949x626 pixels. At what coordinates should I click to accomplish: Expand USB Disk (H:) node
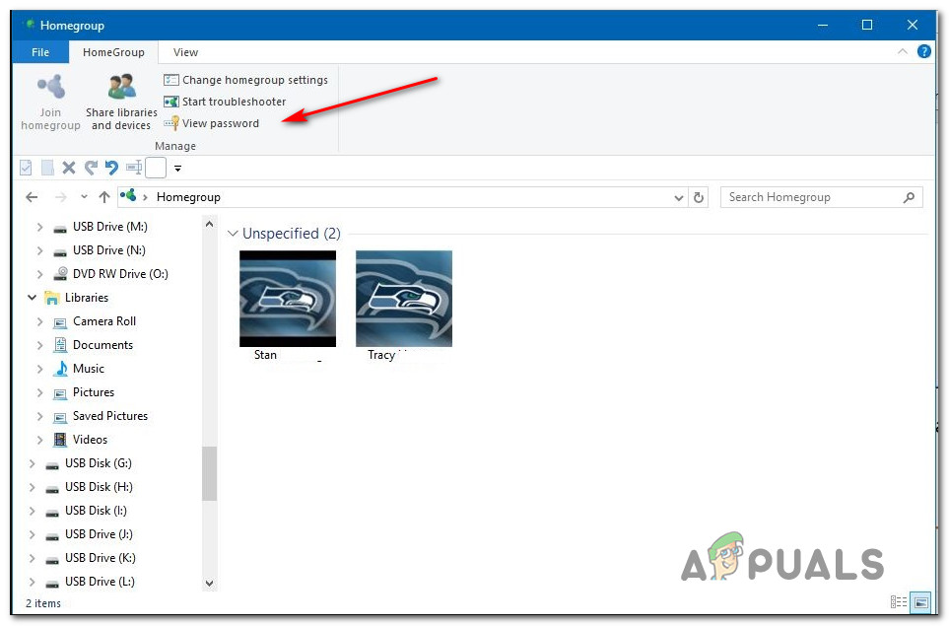click(33, 487)
